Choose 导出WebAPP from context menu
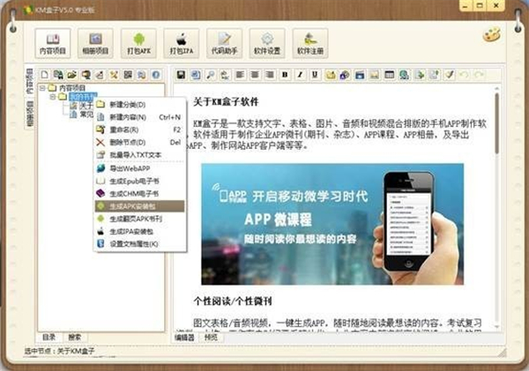 click(x=132, y=167)
